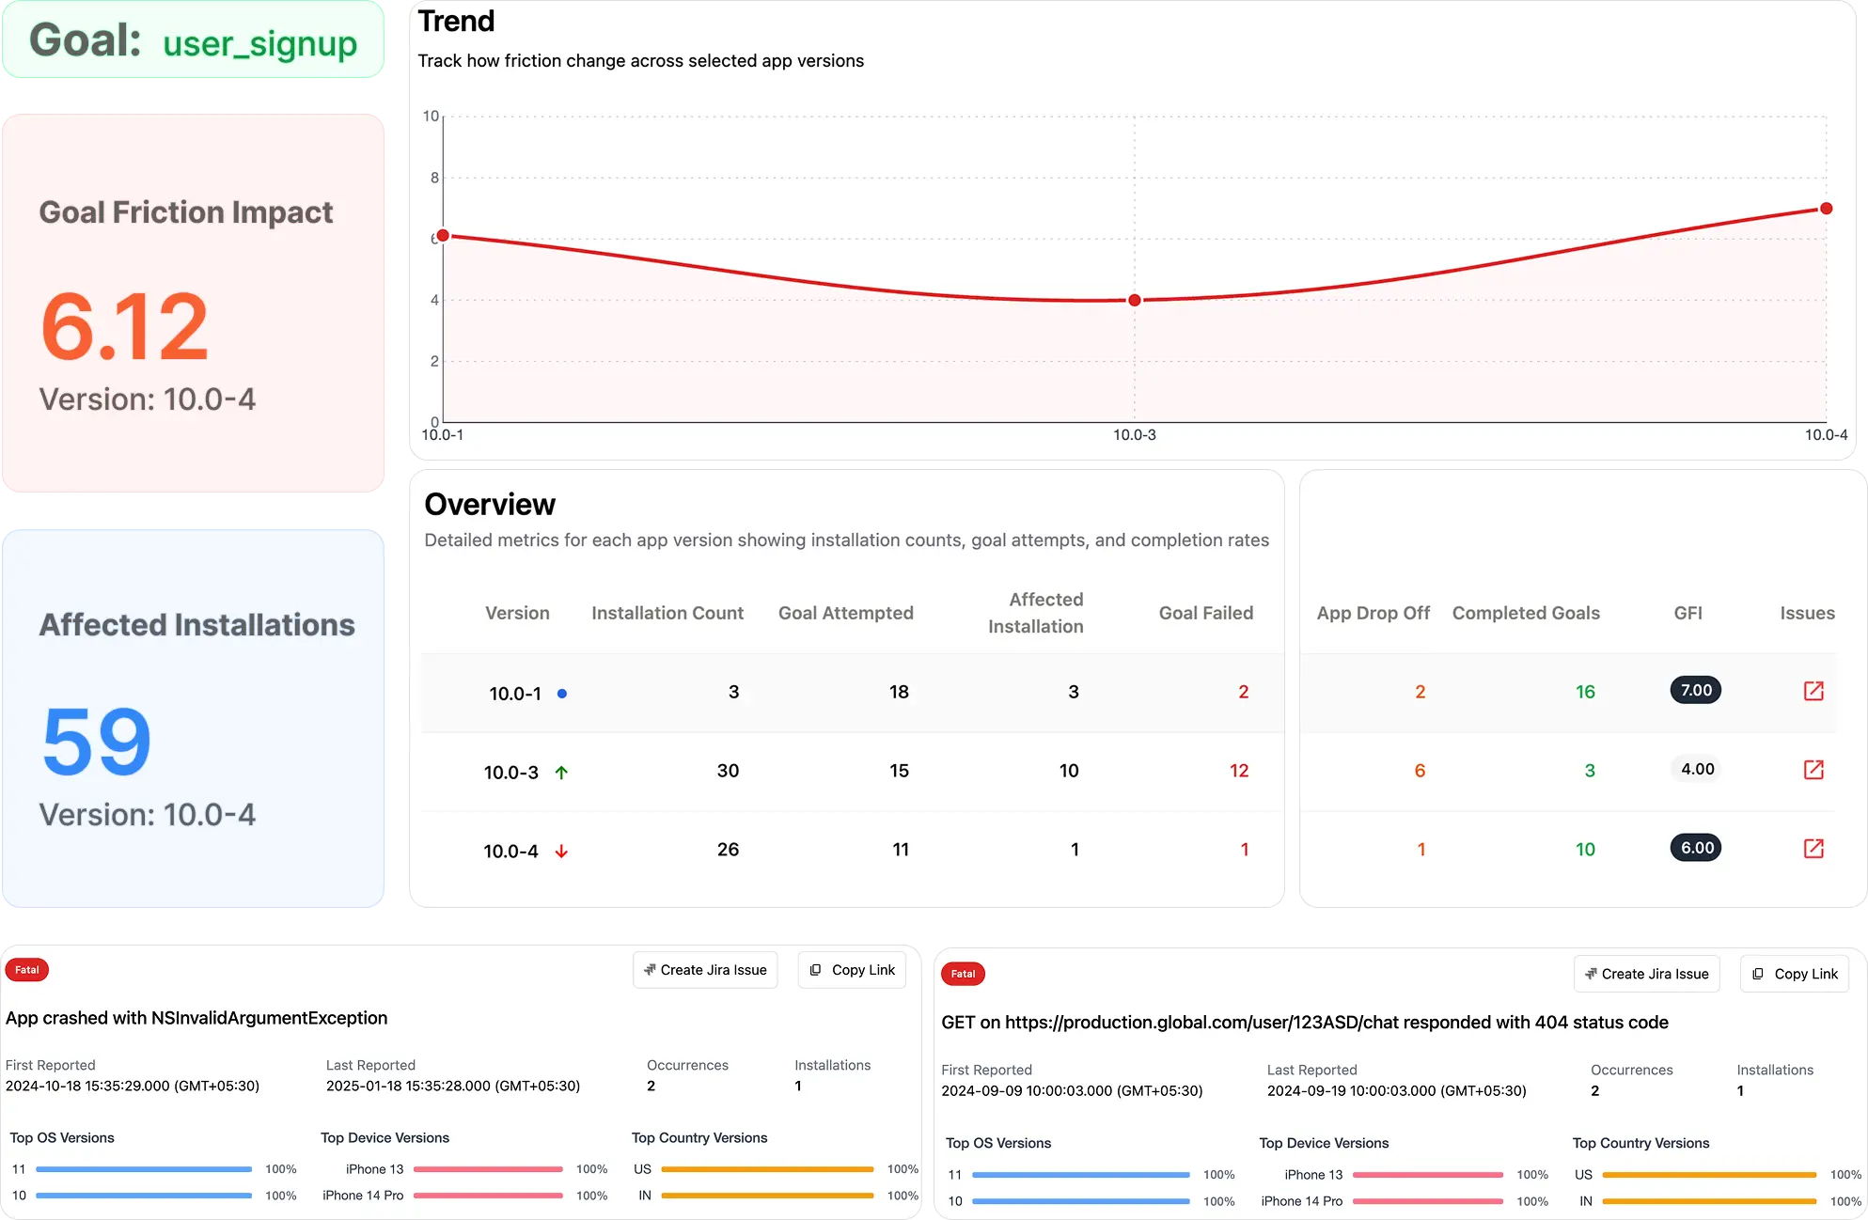
Task: Click red down arrow beside version 10.0-4
Action: coord(561,852)
